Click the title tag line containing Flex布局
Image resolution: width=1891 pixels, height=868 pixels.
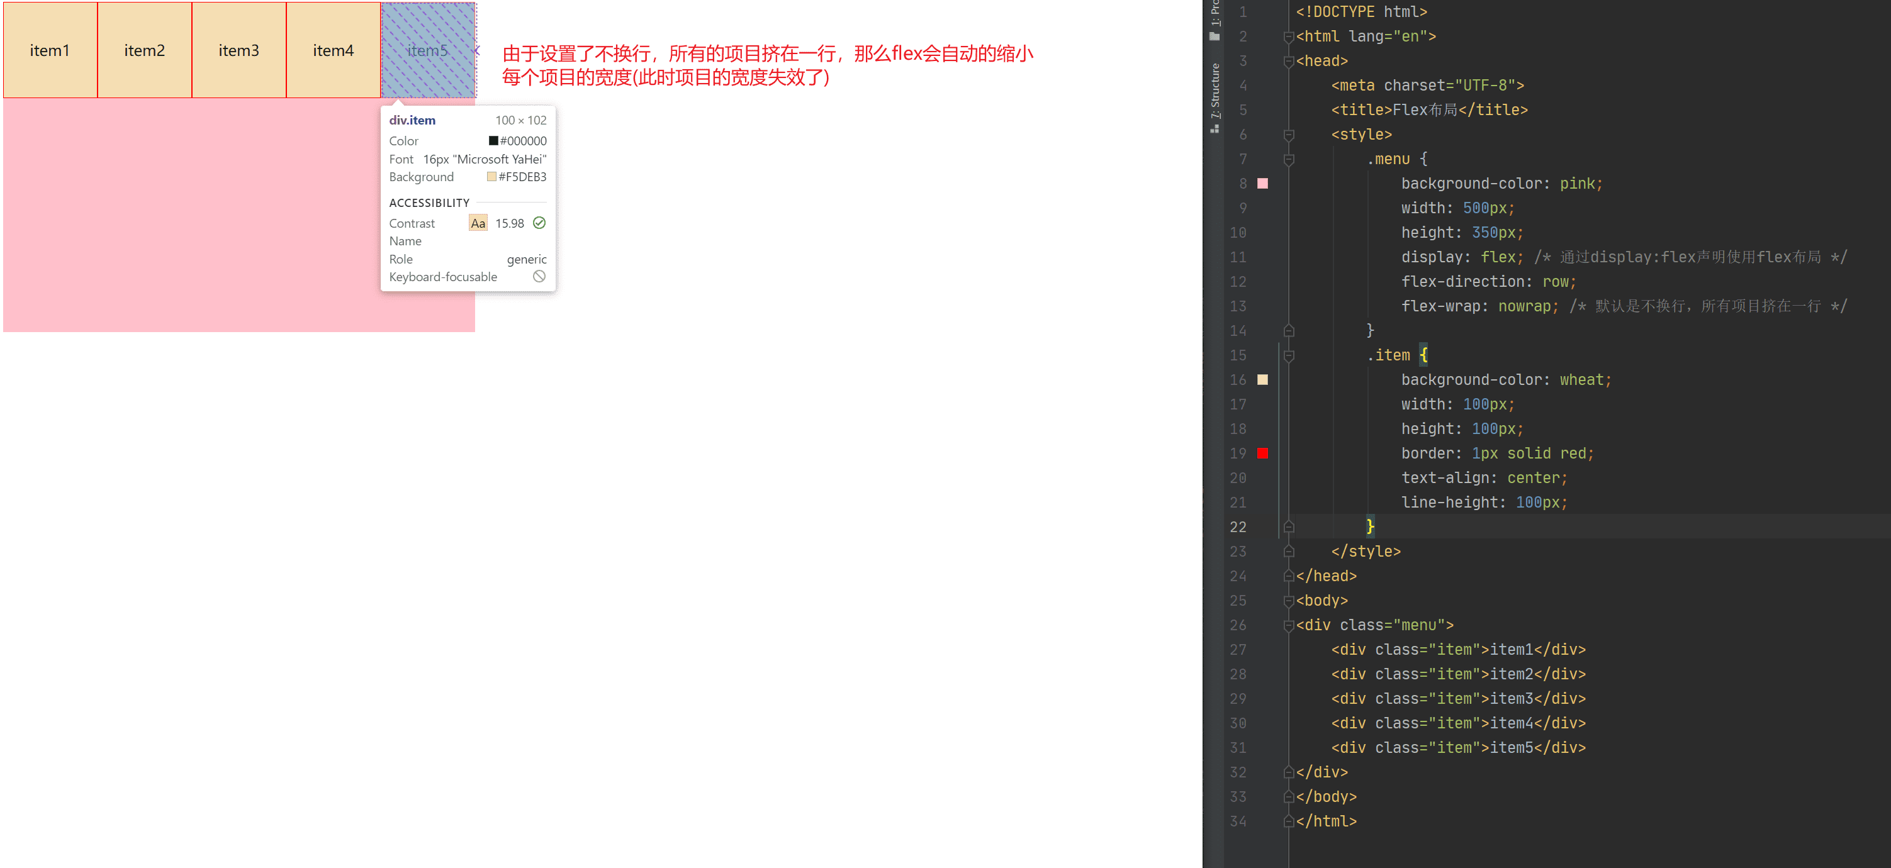(1429, 110)
